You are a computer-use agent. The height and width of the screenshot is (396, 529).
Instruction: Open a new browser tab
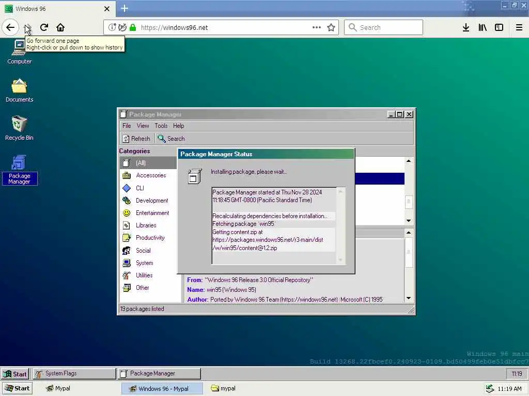(125, 8)
